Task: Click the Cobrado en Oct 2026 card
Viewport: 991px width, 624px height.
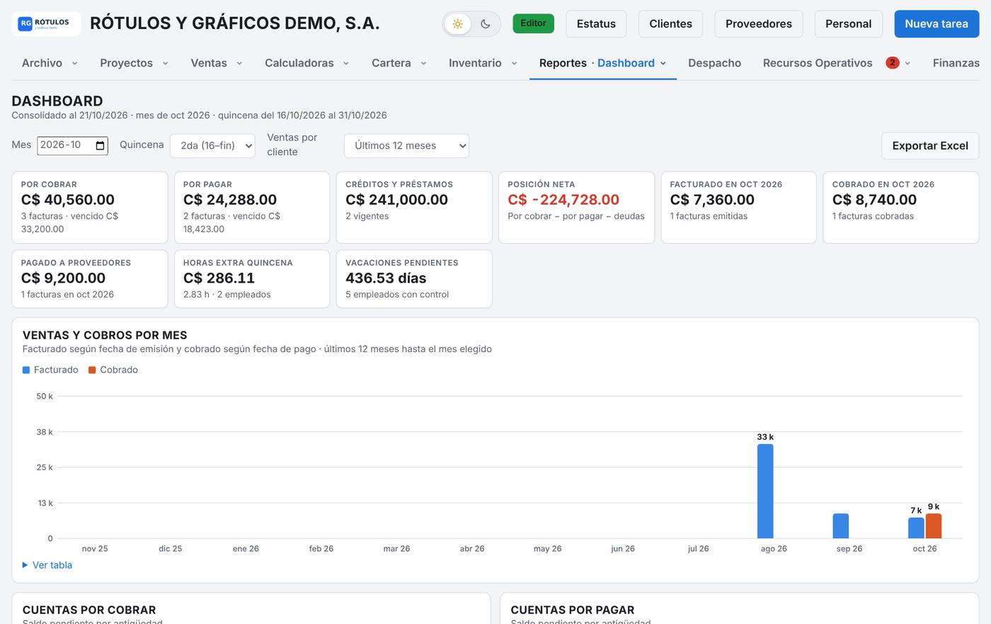Action: (901, 208)
